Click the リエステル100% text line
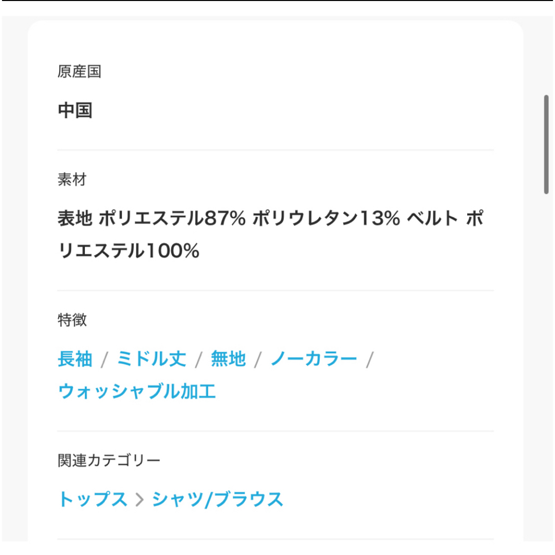 tap(128, 251)
